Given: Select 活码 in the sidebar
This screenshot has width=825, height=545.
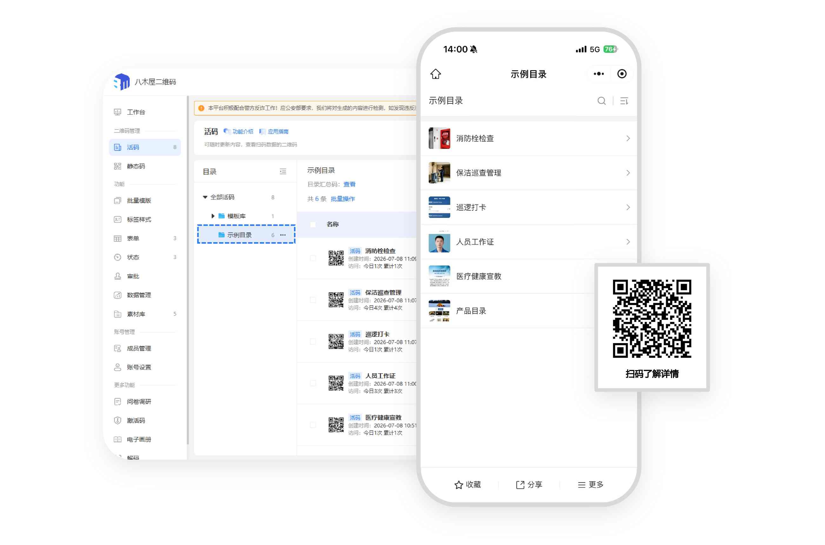Looking at the screenshot, I should pyautogui.click(x=144, y=147).
